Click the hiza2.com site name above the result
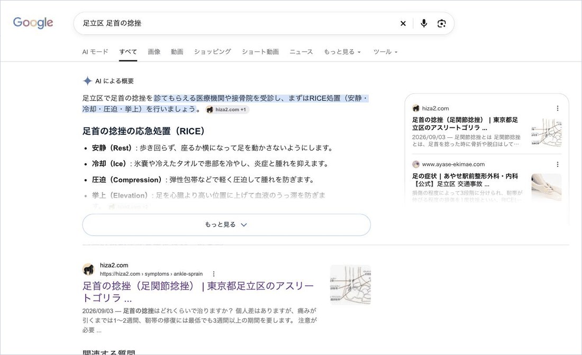Viewport: 582px width, 355px height. (114, 265)
